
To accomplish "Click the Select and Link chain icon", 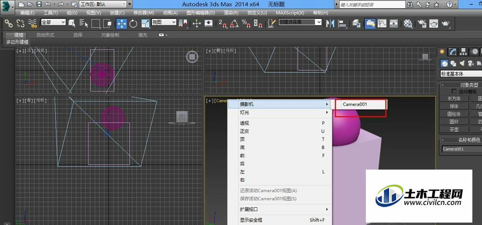I will pyautogui.click(x=8, y=23).
